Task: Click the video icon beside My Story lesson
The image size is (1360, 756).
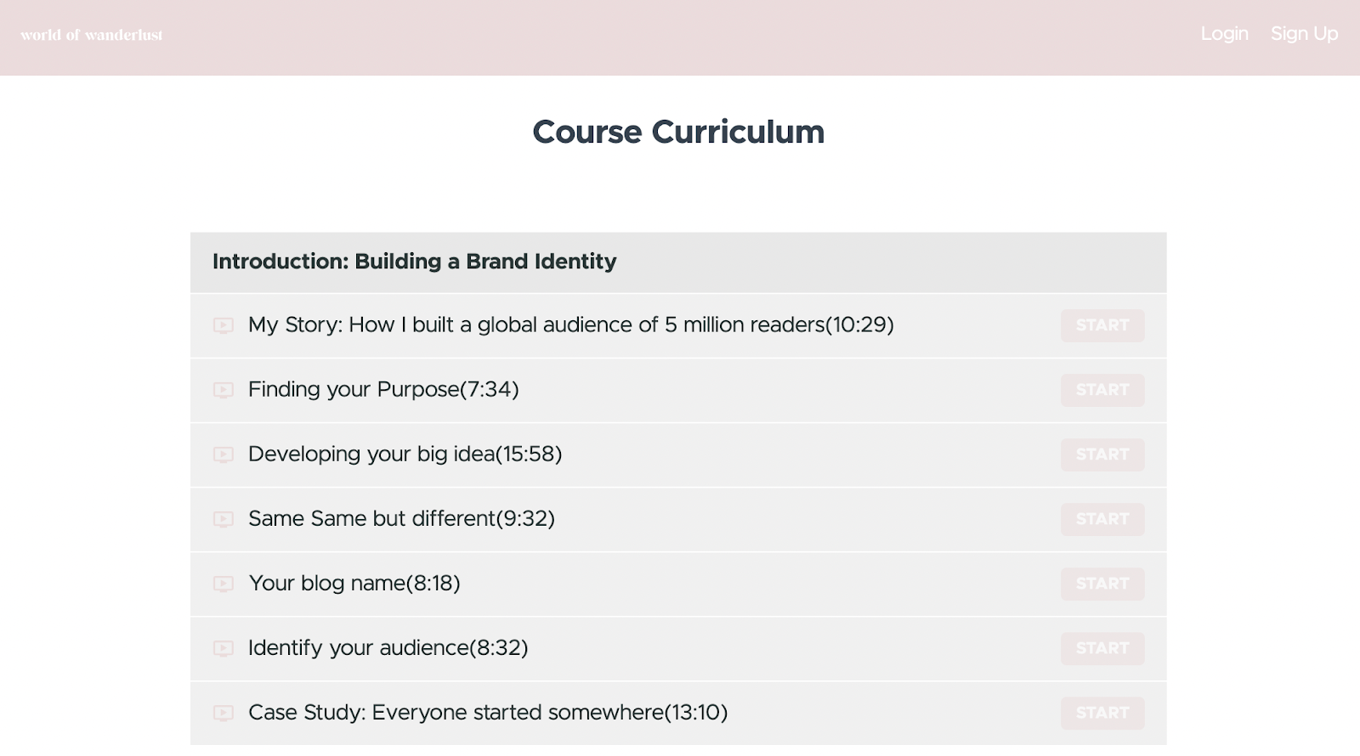Action: [x=222, y=326]
